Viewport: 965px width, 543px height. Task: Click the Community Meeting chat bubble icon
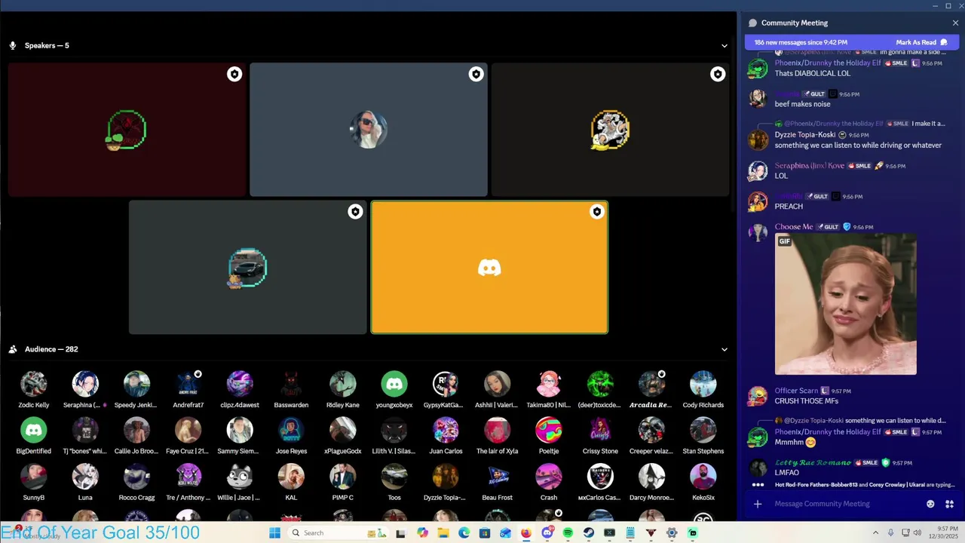point(752,23)
